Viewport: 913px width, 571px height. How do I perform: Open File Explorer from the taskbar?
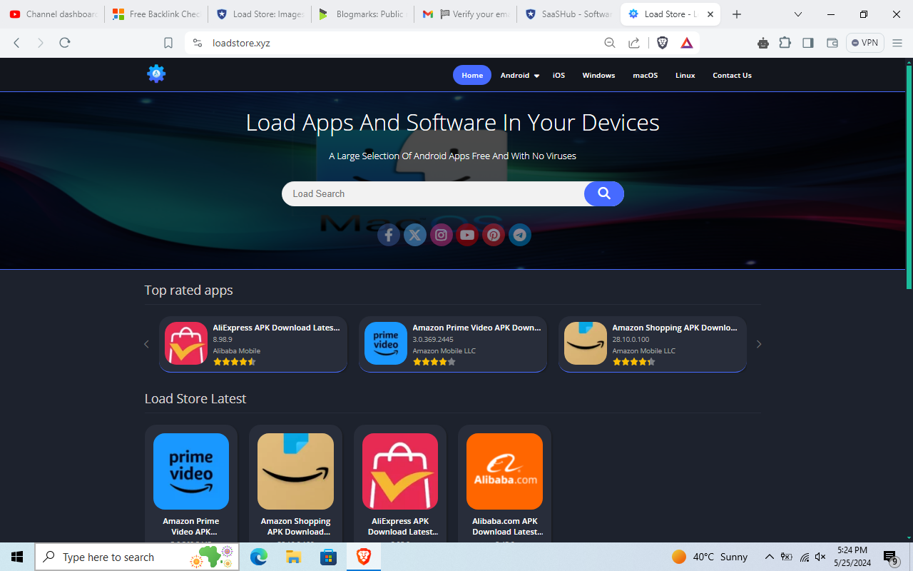pyautogui.click(x=294, y=557)
